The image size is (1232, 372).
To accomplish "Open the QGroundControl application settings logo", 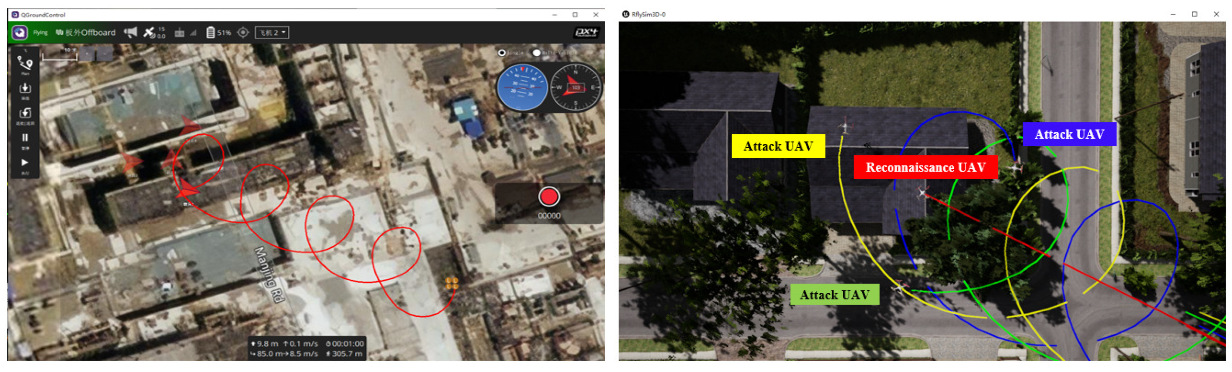I will (x=20, y=33).
